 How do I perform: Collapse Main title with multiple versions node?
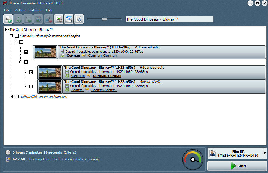(x=11, y=36)
